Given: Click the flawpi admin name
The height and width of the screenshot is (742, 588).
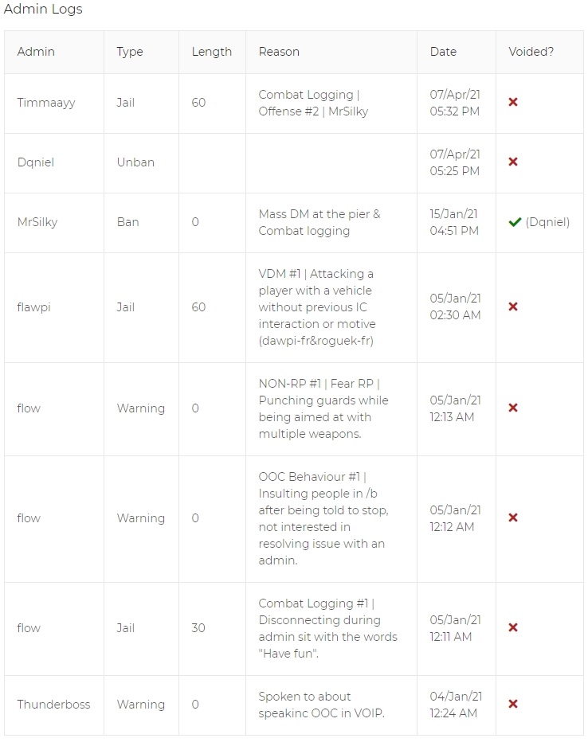Looking at the screenshot, I should coord(33,307).
